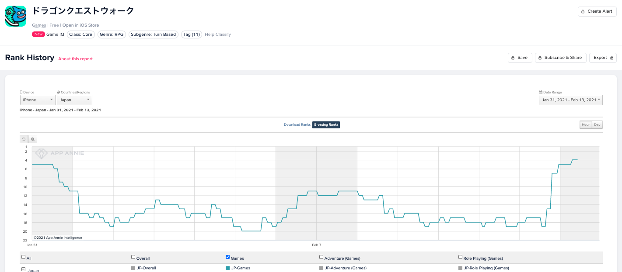
Task: Check the All categories checkbox
Action: [x=24, y=258]
